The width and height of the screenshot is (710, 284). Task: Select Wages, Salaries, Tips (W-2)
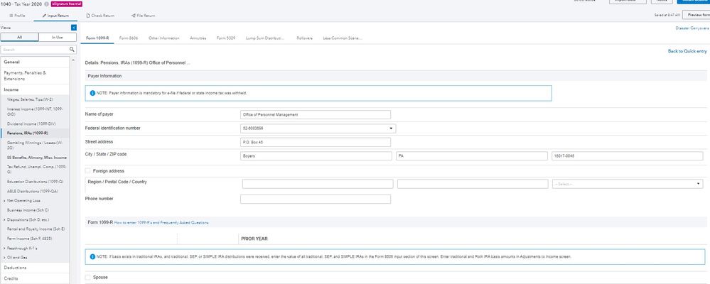[31, 99]
